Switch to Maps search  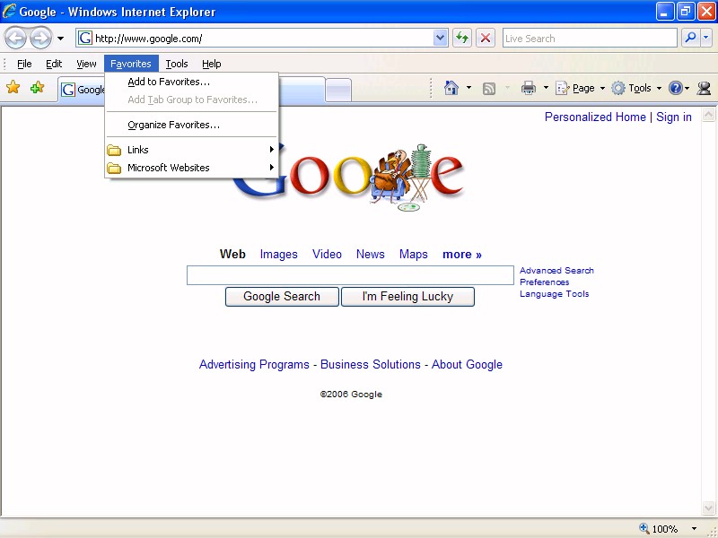pyautogui.click(x=413, y=255)
